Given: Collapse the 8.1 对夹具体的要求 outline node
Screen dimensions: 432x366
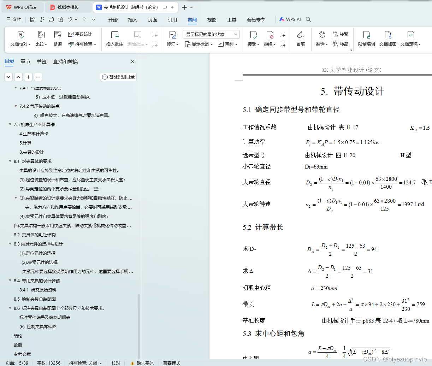Looking at the screenshot, I should pyautogui.click(x=10, y=161).
